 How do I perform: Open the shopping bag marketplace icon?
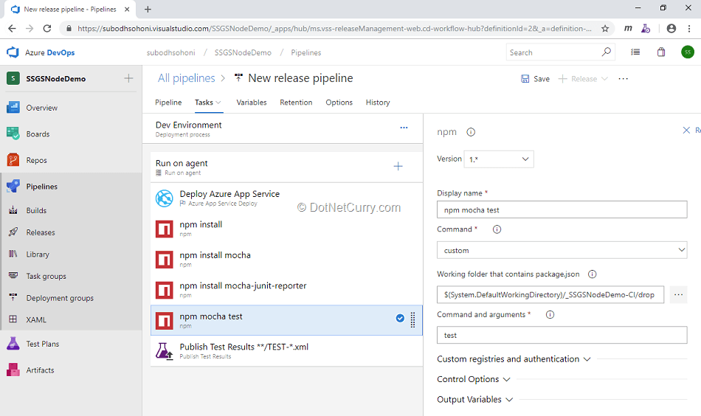(x=661, y=52)
